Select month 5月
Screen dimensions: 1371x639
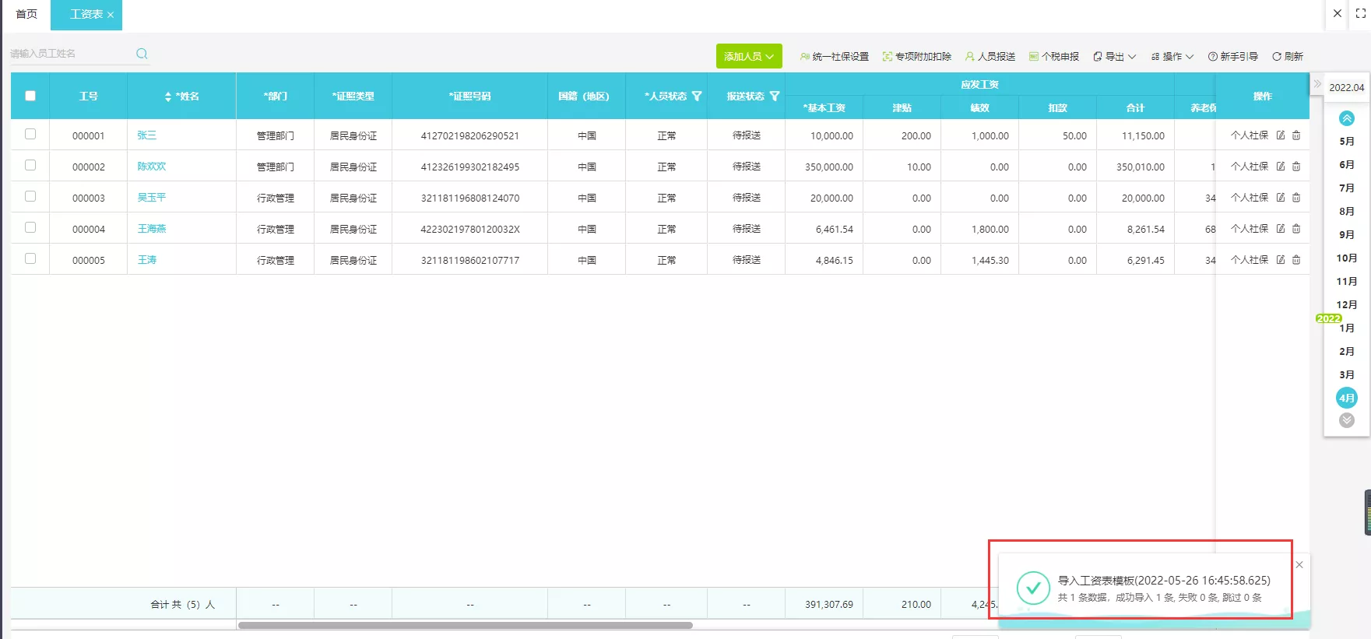[1347, 142]
